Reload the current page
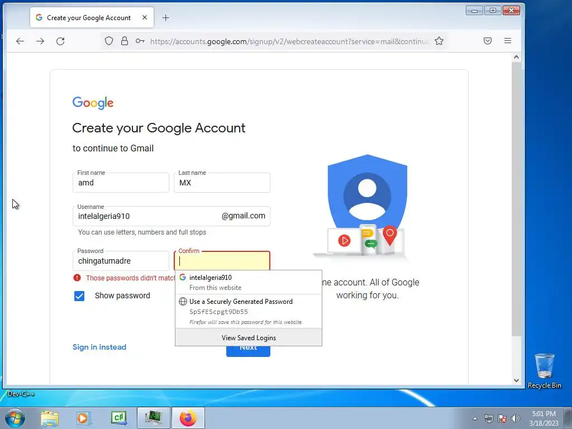 point(60,41)
